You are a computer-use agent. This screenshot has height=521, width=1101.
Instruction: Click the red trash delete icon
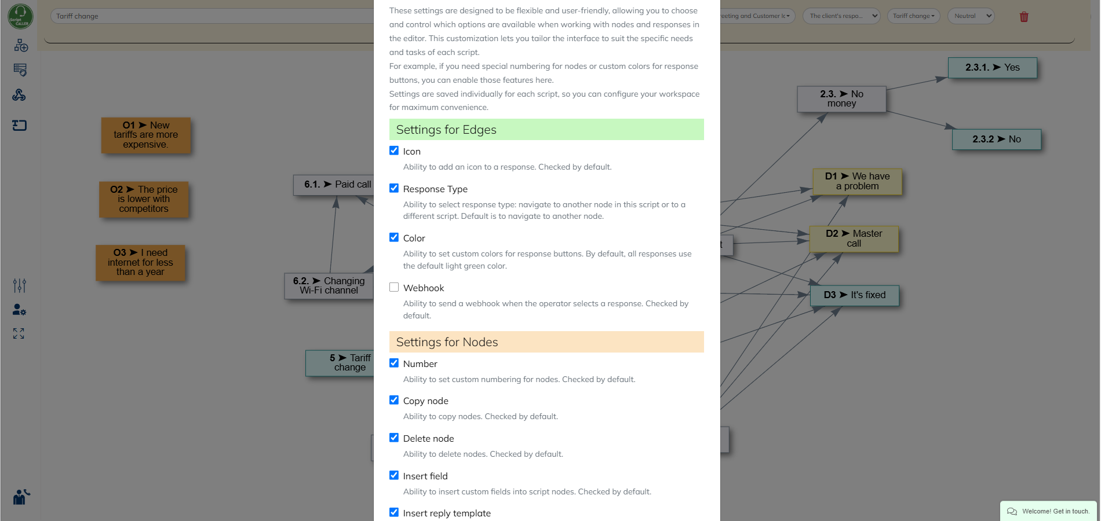pyautogui.click(x=1024, y=16)
